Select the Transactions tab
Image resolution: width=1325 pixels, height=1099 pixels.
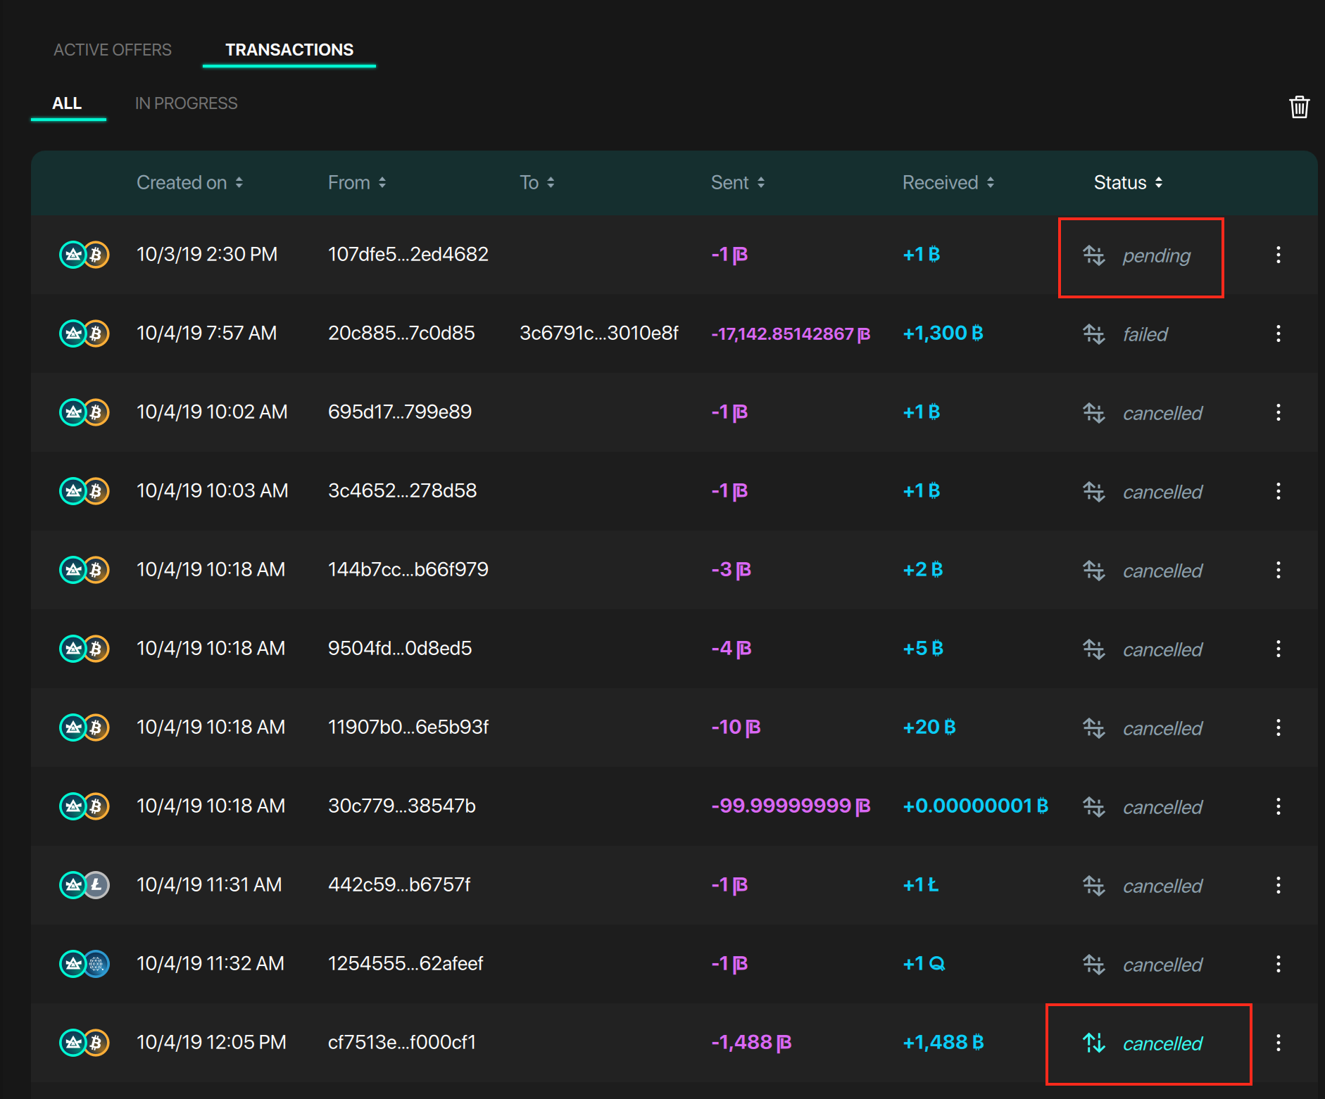pyautogui.click(x=289, y=50)
